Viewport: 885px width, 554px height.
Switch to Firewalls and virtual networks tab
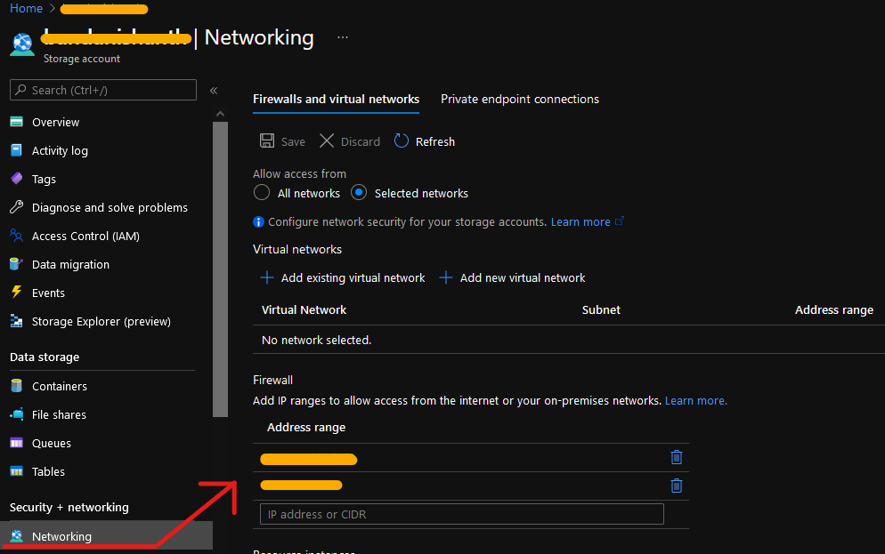[336, 100]
